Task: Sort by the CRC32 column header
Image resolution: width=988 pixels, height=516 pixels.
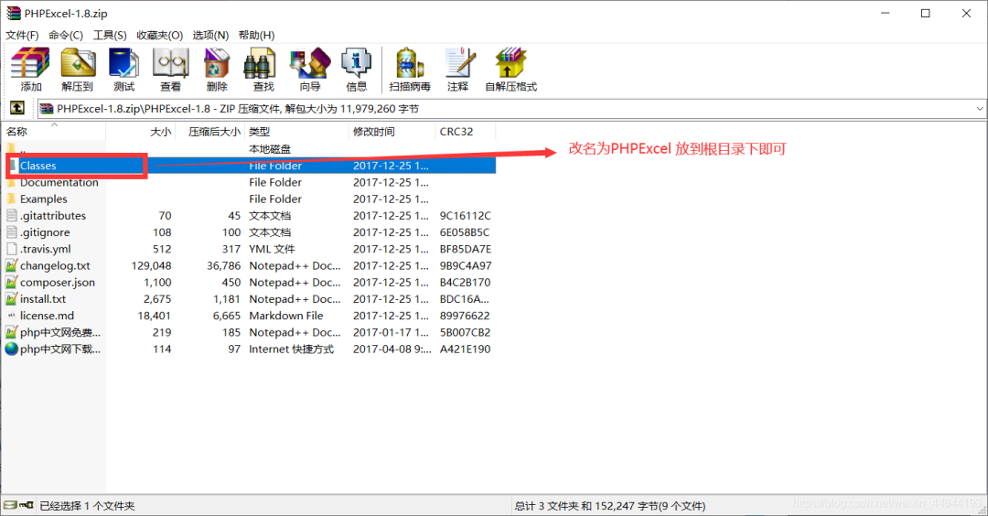Action: [x=465, y=132]
